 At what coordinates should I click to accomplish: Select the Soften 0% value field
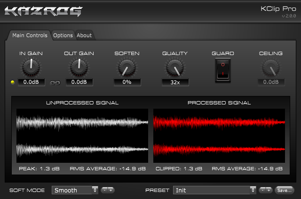(127, 82)
